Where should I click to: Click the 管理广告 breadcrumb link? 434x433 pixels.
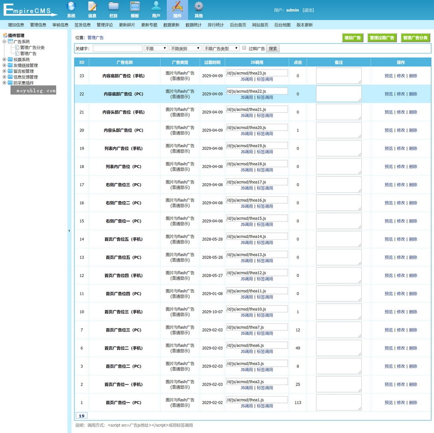(95, 37)
